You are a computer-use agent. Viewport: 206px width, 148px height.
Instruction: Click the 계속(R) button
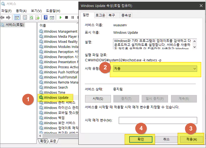click(184, 99)
